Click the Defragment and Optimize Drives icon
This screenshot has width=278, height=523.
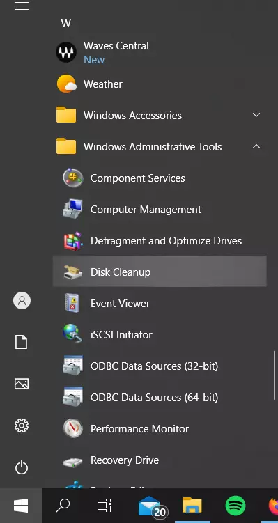72,240
